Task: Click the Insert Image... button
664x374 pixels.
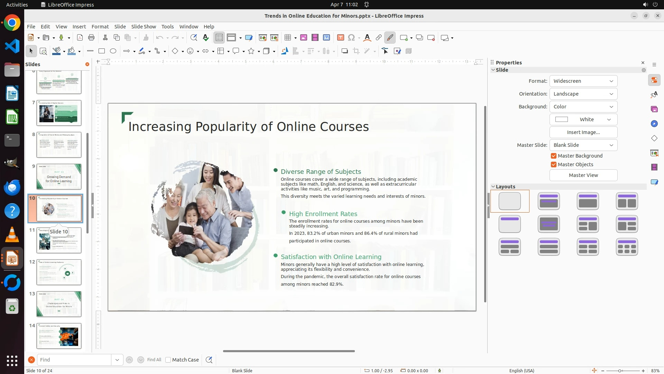Action: (x=583, y=132)
